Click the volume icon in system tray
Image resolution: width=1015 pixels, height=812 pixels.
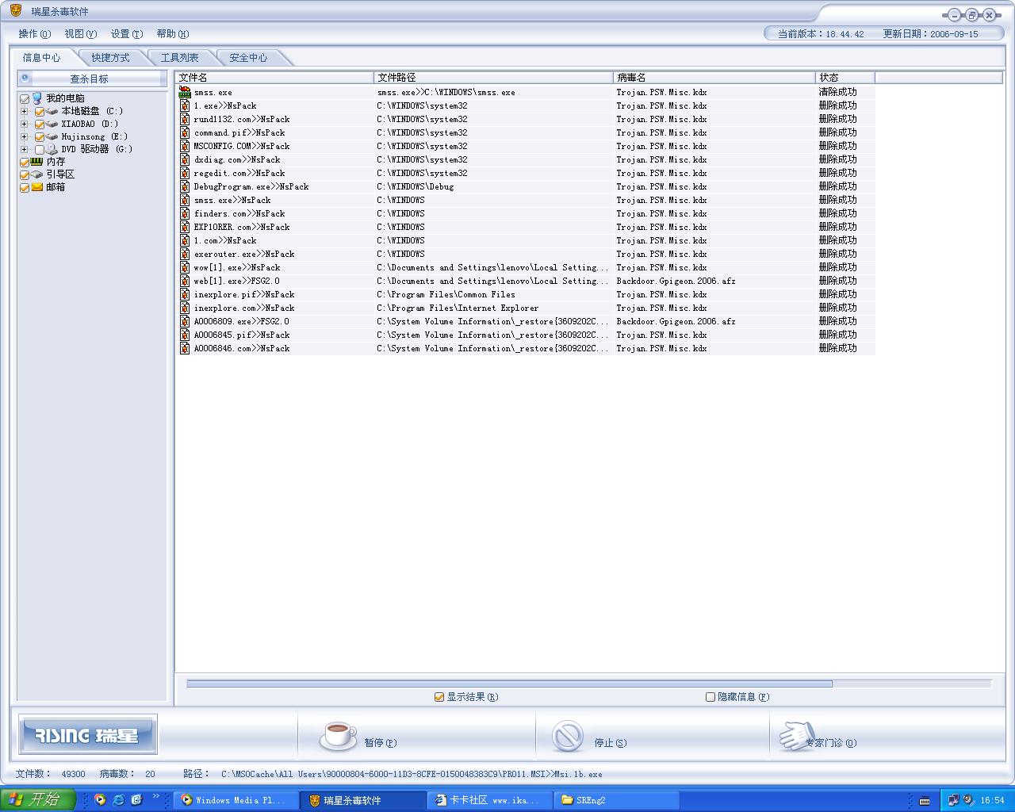(968, 800)
